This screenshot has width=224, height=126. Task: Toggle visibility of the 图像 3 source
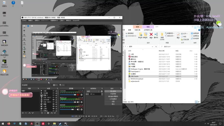click(53, 95)
